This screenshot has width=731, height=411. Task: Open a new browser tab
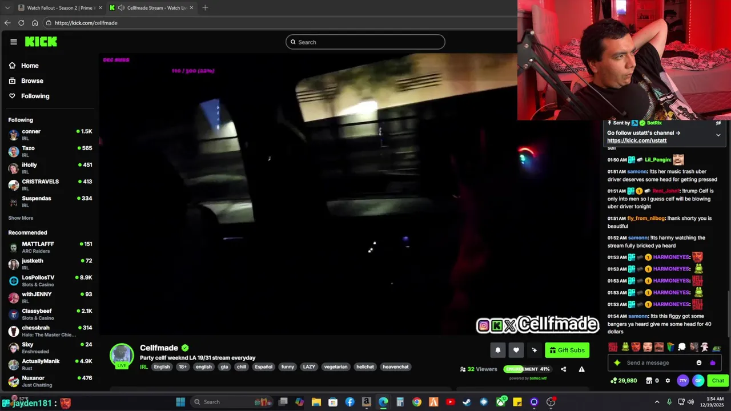205,7
